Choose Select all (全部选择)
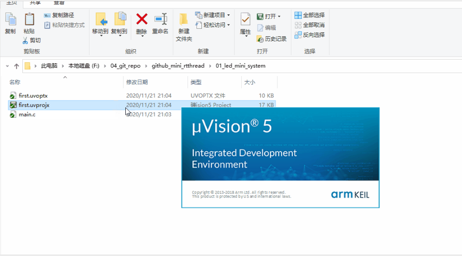 (x=309, y=15)
